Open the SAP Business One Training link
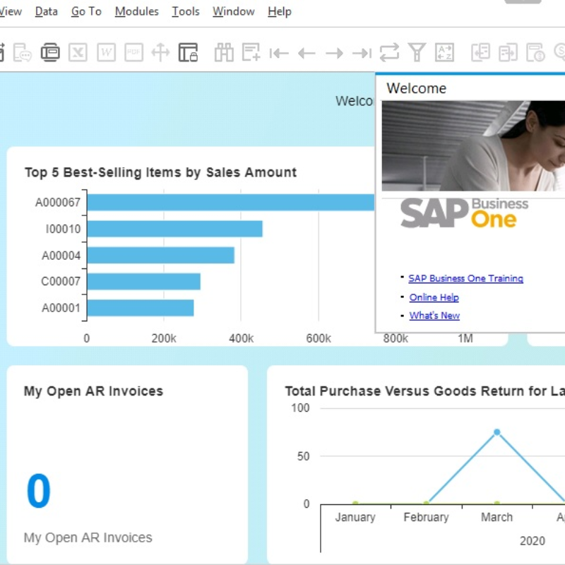565x565 pixels. tap(465, 278)
